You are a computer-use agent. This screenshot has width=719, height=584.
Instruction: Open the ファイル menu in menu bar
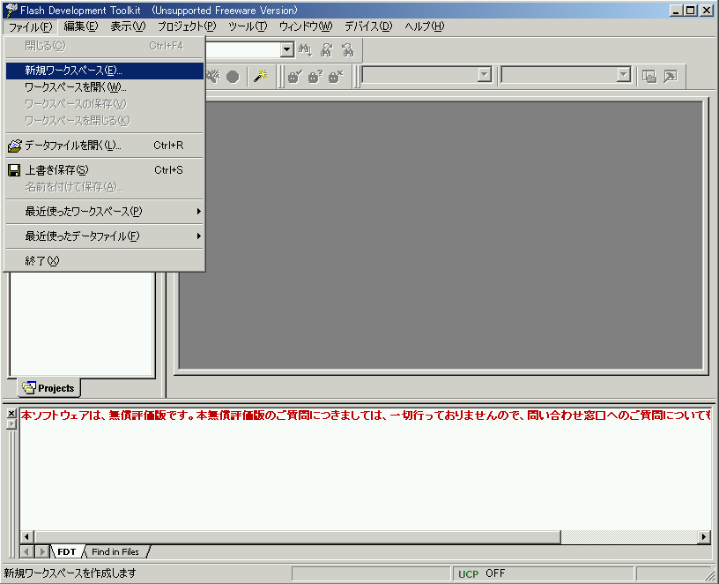click(30, 26)
